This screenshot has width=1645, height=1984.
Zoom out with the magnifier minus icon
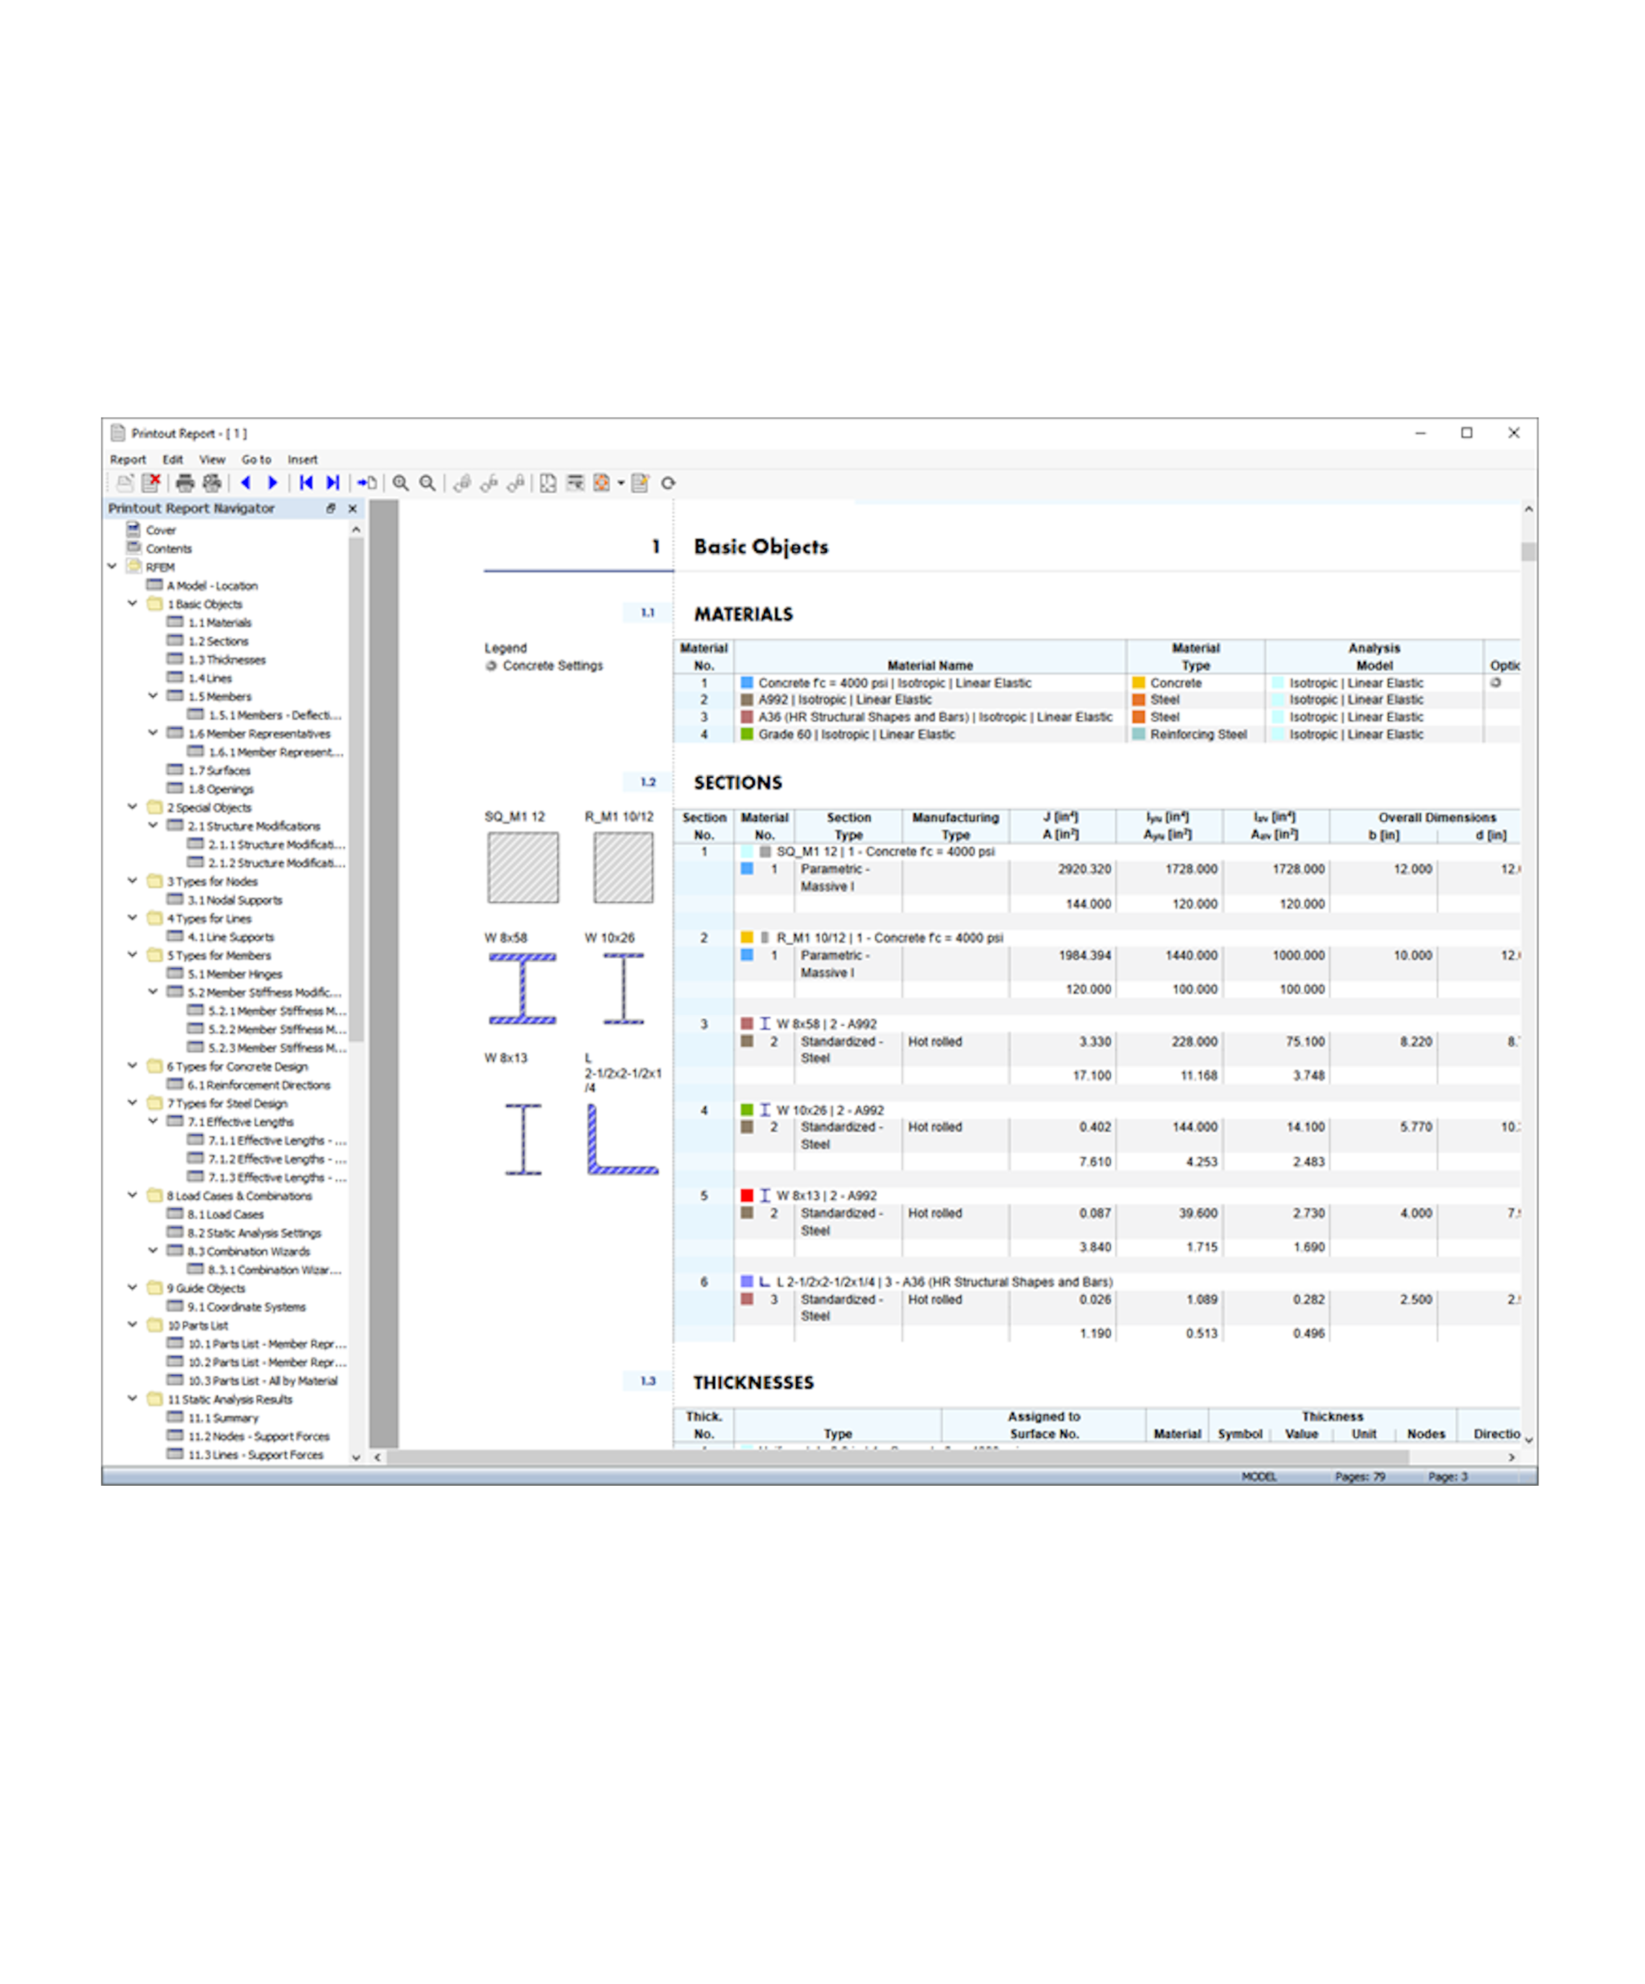[427, 483]
